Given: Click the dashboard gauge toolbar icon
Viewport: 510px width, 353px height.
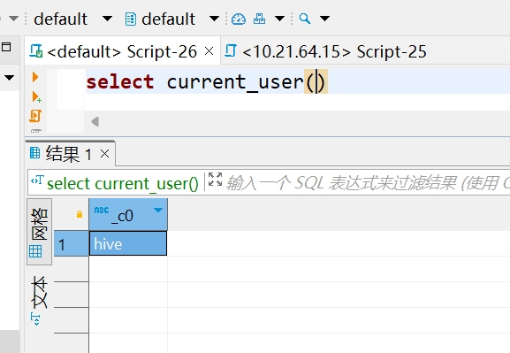Looking at the screenshot, I should tap(239, 19).
